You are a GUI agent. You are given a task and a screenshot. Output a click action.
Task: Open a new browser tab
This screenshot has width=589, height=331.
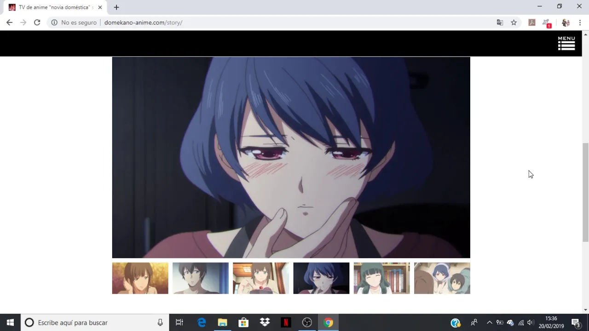point(116,7)
